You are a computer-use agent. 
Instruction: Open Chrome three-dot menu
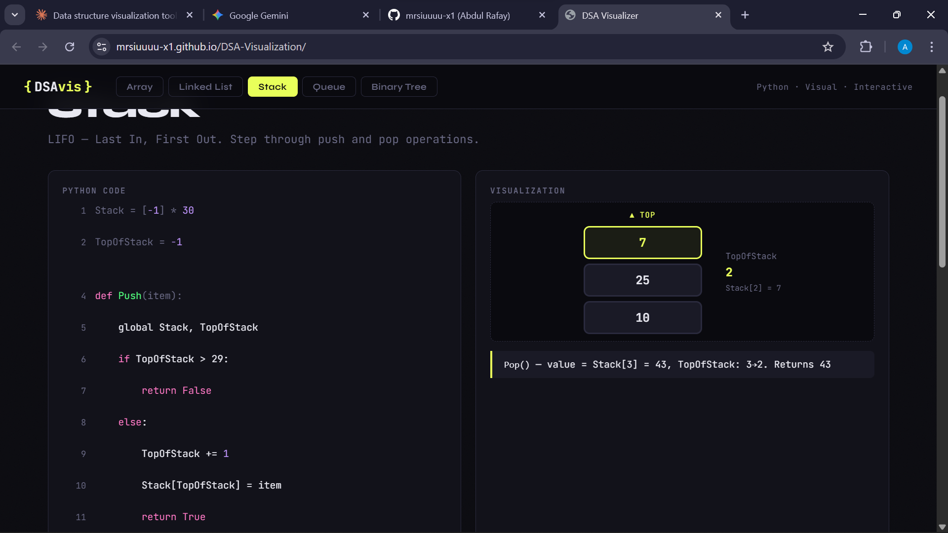coord(931,47)
